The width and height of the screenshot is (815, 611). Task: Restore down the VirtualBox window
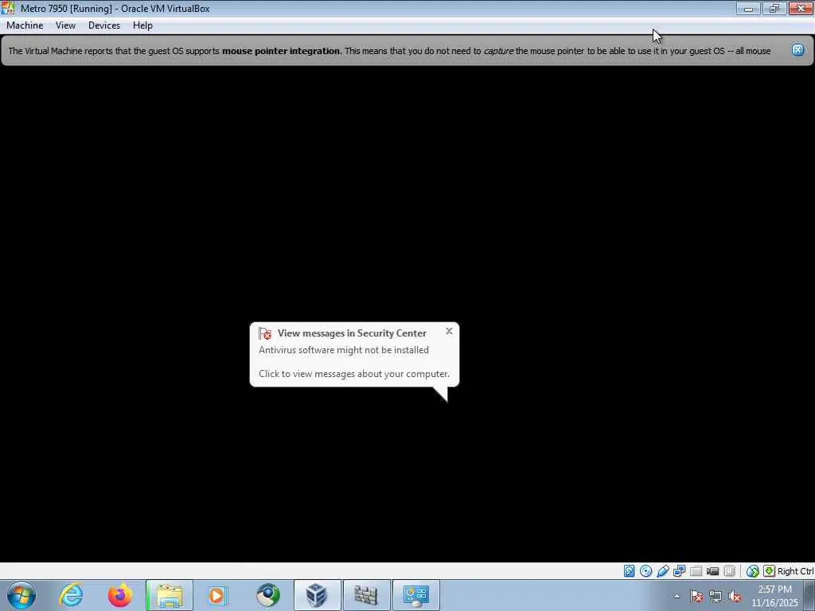coord(774,8)
